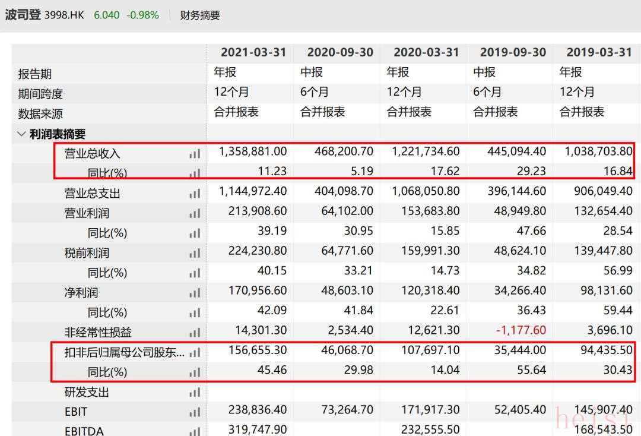The width and height of the screenshot is (641, 436).
Task: Select the 2021-03-31 column header
Action: [253, 52]
